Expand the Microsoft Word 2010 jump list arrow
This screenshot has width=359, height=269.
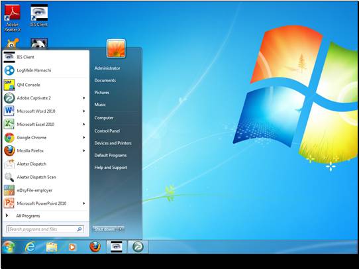tap(84, 111)
